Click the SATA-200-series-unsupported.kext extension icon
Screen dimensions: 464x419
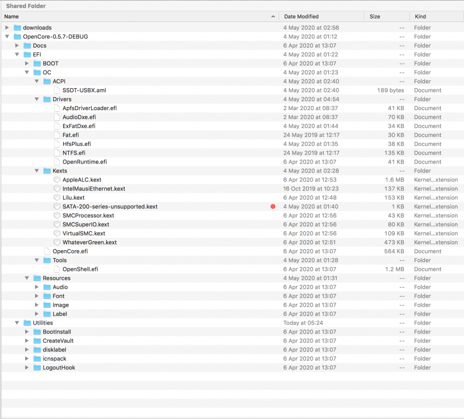[57, 206]
